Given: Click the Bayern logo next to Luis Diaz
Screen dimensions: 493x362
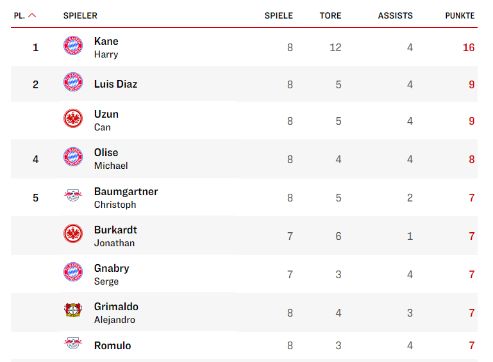Looking at the screenshot, I should point(73,83).
